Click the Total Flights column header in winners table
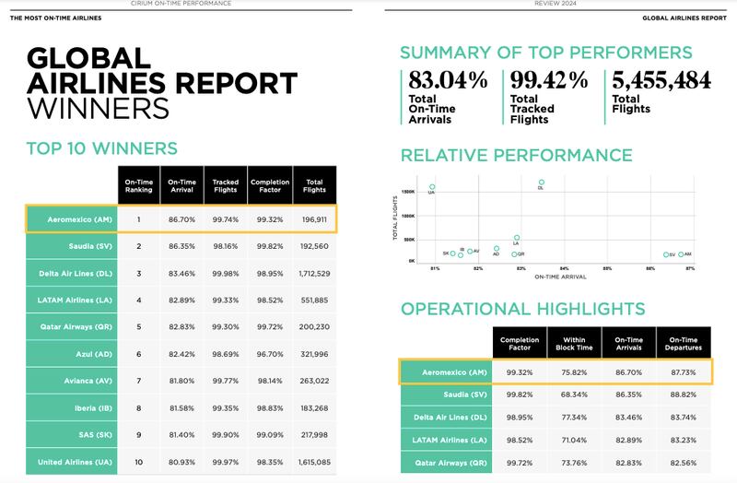Viewport: 737px width, 483px height. (314, 183)
